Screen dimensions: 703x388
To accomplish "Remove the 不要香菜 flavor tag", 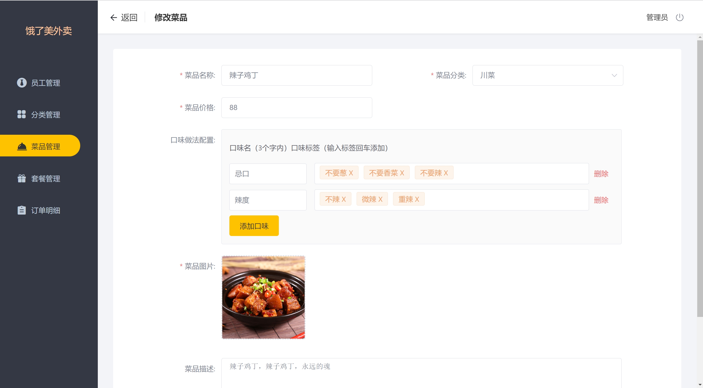I will (402, 173).
